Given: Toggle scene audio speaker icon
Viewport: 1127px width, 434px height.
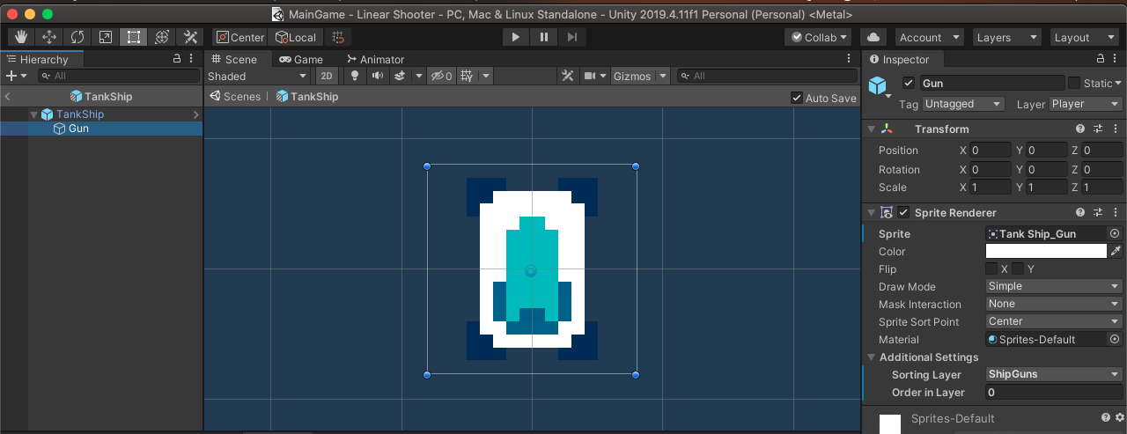Looking at the screenshot, I should click(x=378, y=76).
